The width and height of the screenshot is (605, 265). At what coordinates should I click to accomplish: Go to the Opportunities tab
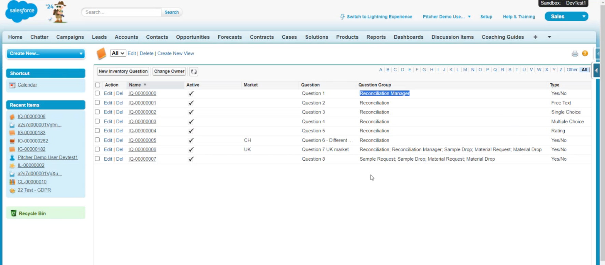coord(193,37)
